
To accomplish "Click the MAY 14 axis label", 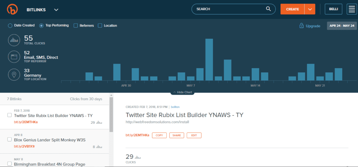I will point(255,86).
